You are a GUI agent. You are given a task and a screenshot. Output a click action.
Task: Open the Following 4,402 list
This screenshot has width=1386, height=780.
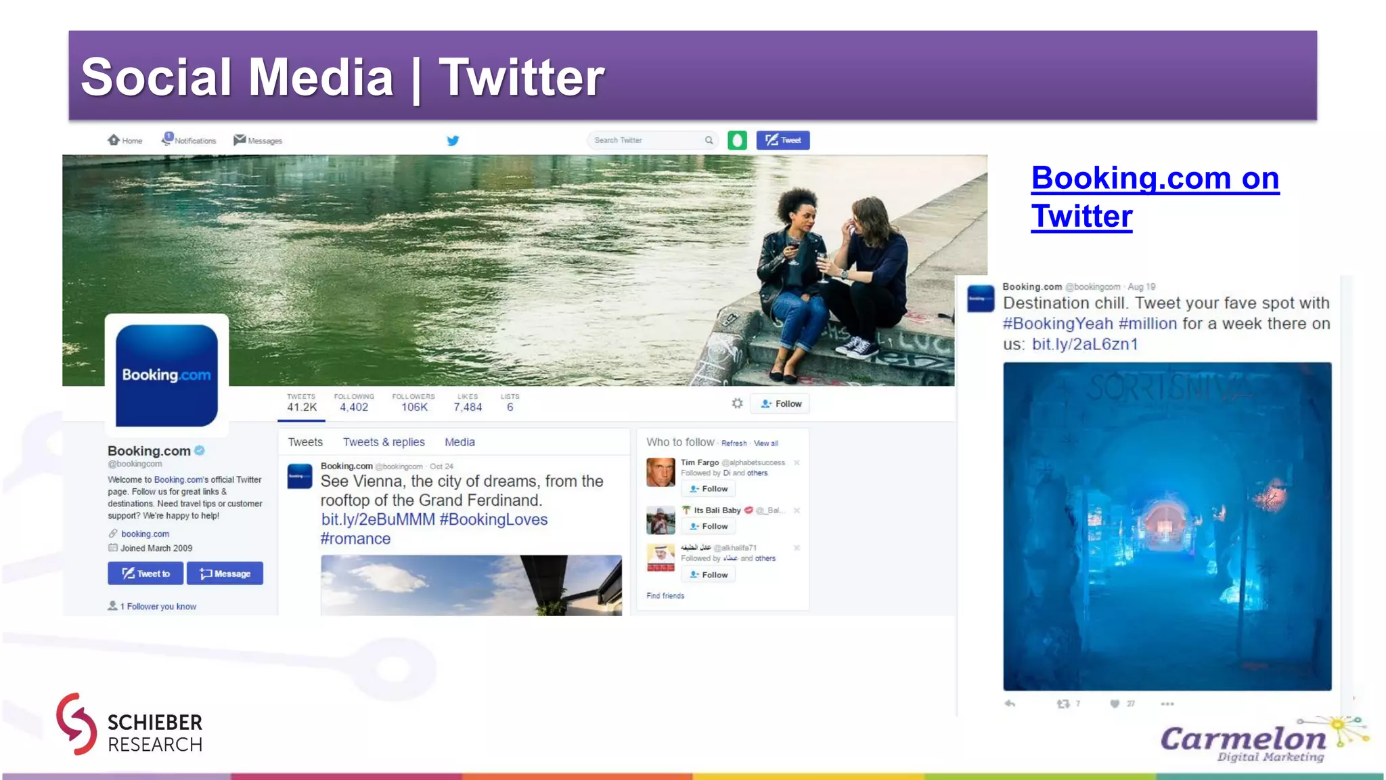tap(354, 402)
